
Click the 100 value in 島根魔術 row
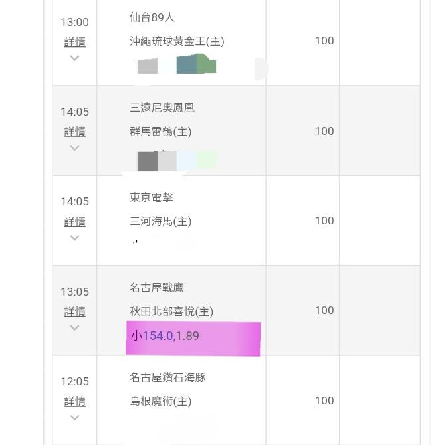pyautogui.click(x=324, y=401)
